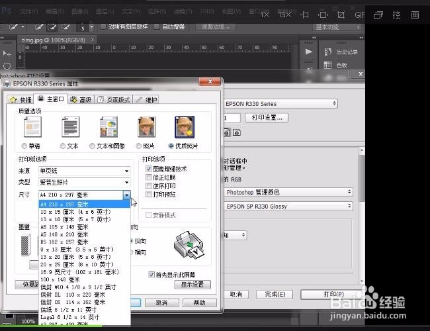Click the Help button in EPSON dialog
The width and height of the screenshot is (430, 331).
(200, 303)
